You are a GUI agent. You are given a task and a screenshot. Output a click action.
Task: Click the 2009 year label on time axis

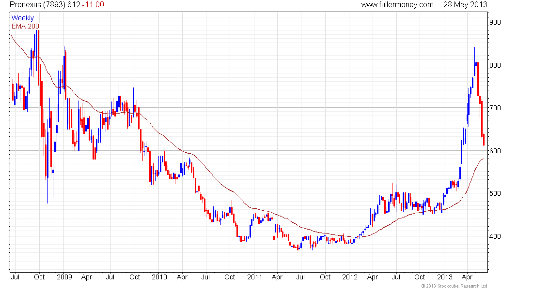coord(64,277)
